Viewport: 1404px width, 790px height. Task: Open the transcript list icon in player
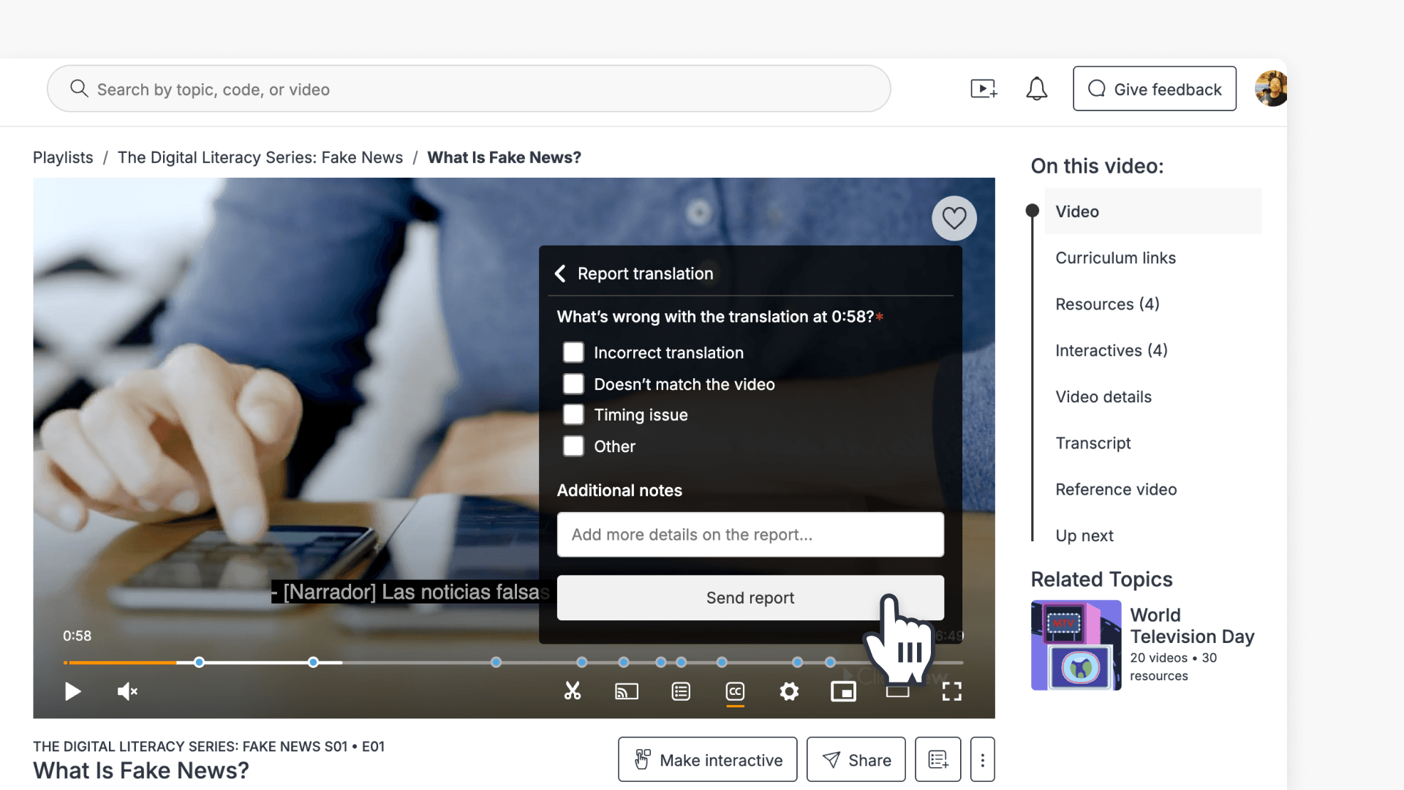click(681, 691)
